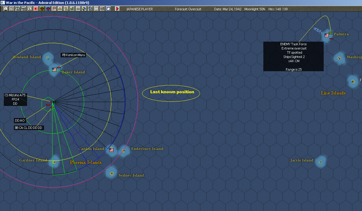
Task: Click the red end-turn arrow
Action: pyautogui.click(x=117, y=9)
